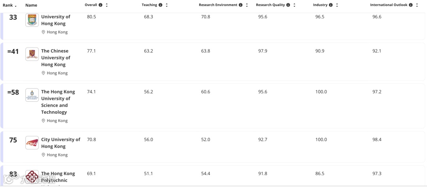Sort by International Outlook arrows

point(417,5)
